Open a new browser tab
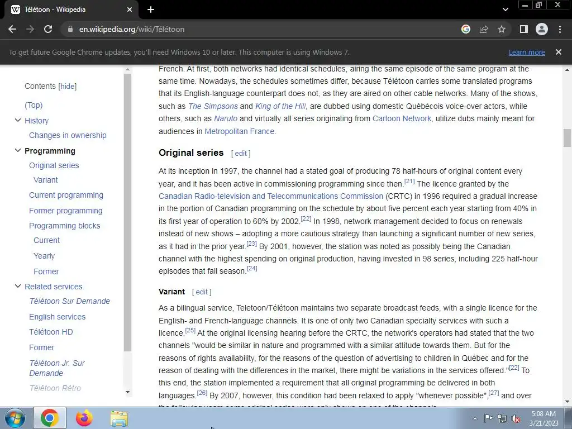The image size is (572, 429). click(x=151, y=9)
